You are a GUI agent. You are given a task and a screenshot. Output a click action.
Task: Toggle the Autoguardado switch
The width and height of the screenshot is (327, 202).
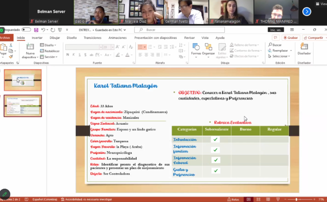coord(26,30)
